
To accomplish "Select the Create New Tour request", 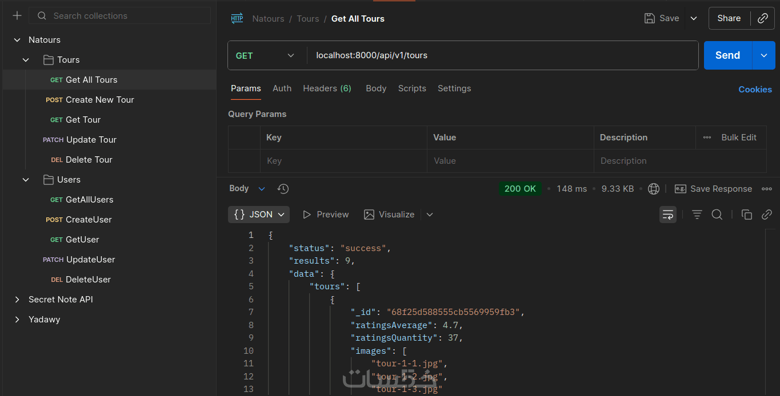I will [x=99, y=100].
